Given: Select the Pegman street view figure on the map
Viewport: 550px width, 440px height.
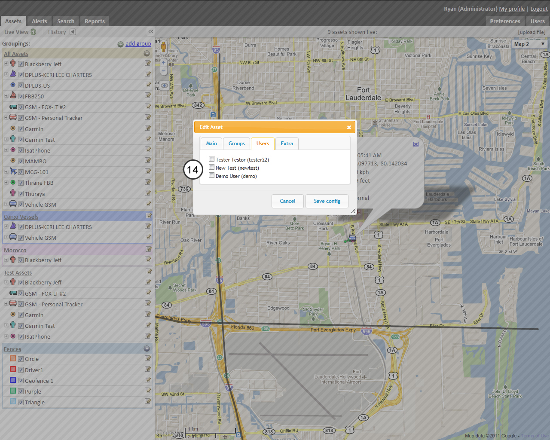Looking at the screenshot, I should [163, 47].
